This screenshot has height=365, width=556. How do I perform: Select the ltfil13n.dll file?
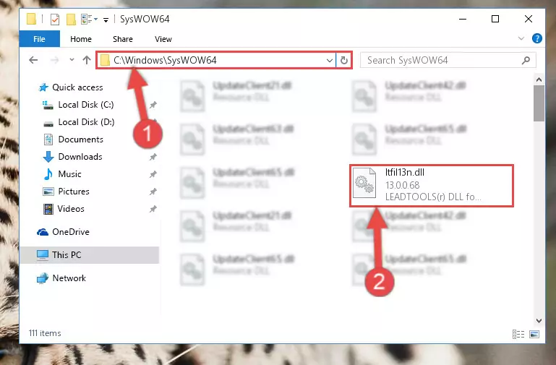pos(432,186)
